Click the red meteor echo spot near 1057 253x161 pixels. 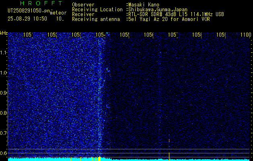click(x=169, y=140)
